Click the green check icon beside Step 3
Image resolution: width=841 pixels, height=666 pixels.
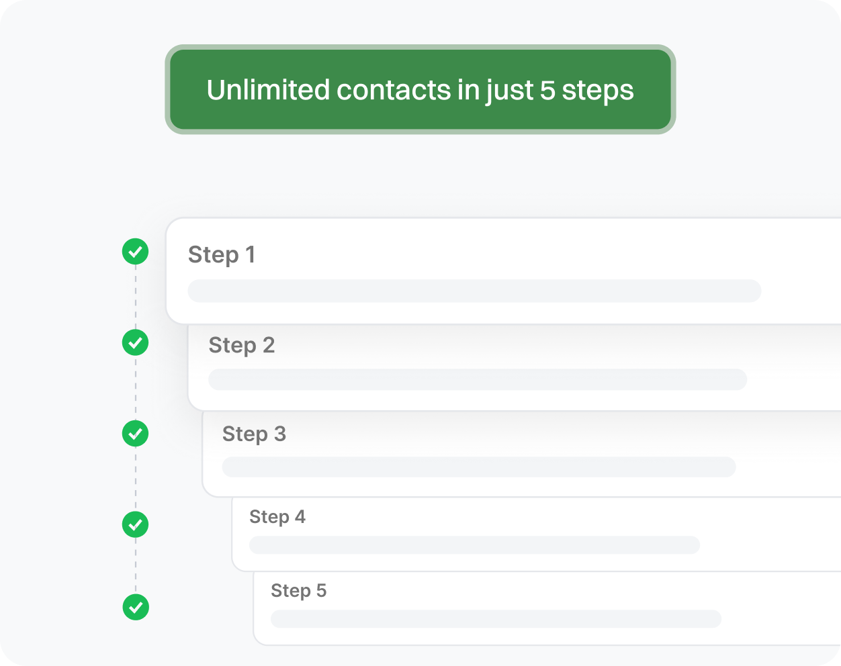(136, 434)
